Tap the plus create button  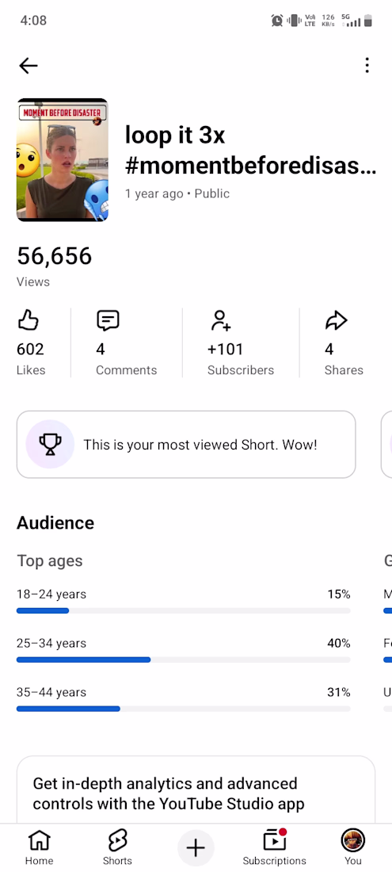pos(196,848)
